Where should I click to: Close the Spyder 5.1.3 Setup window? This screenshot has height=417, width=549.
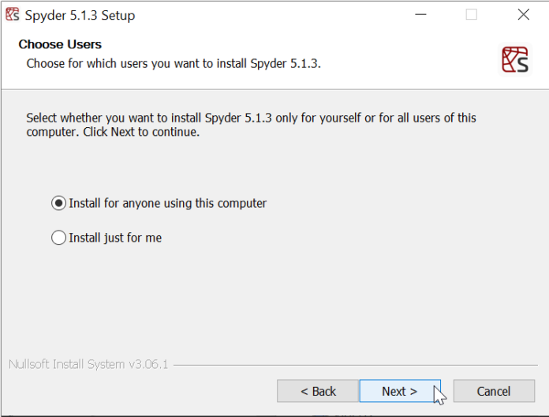(x=524, y=15)
